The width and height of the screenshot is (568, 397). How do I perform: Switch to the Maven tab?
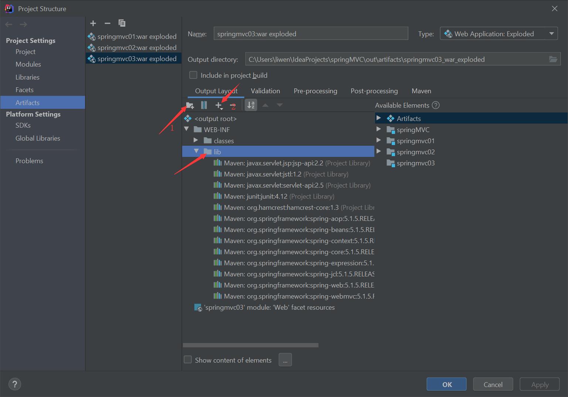[x=421, y=91]
